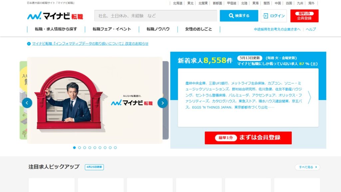Select ninth carousel dot indicator
The width and height of the screenshot is (341, 192).
(x=115, y=148)
